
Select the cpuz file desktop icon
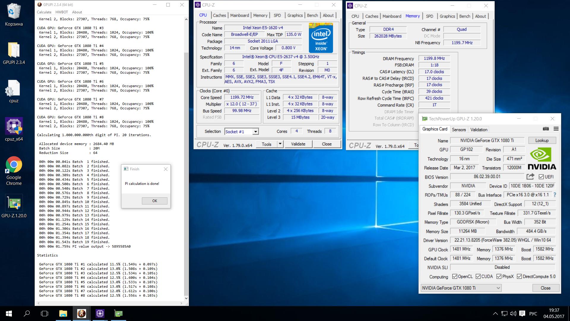(x=14, y=92)
